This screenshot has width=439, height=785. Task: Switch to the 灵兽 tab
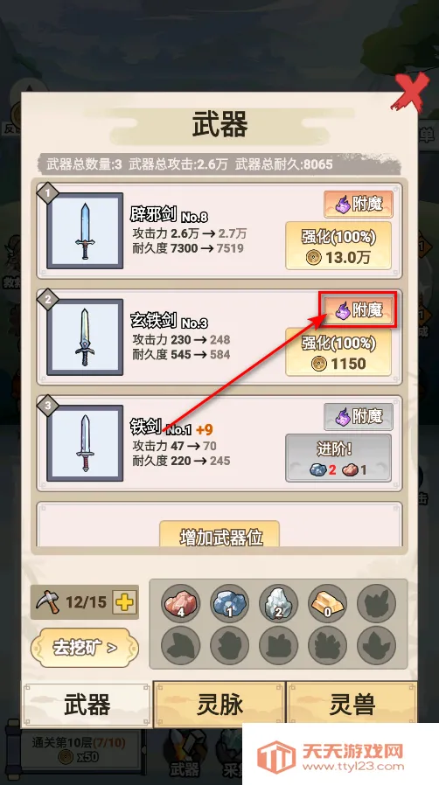352,705
